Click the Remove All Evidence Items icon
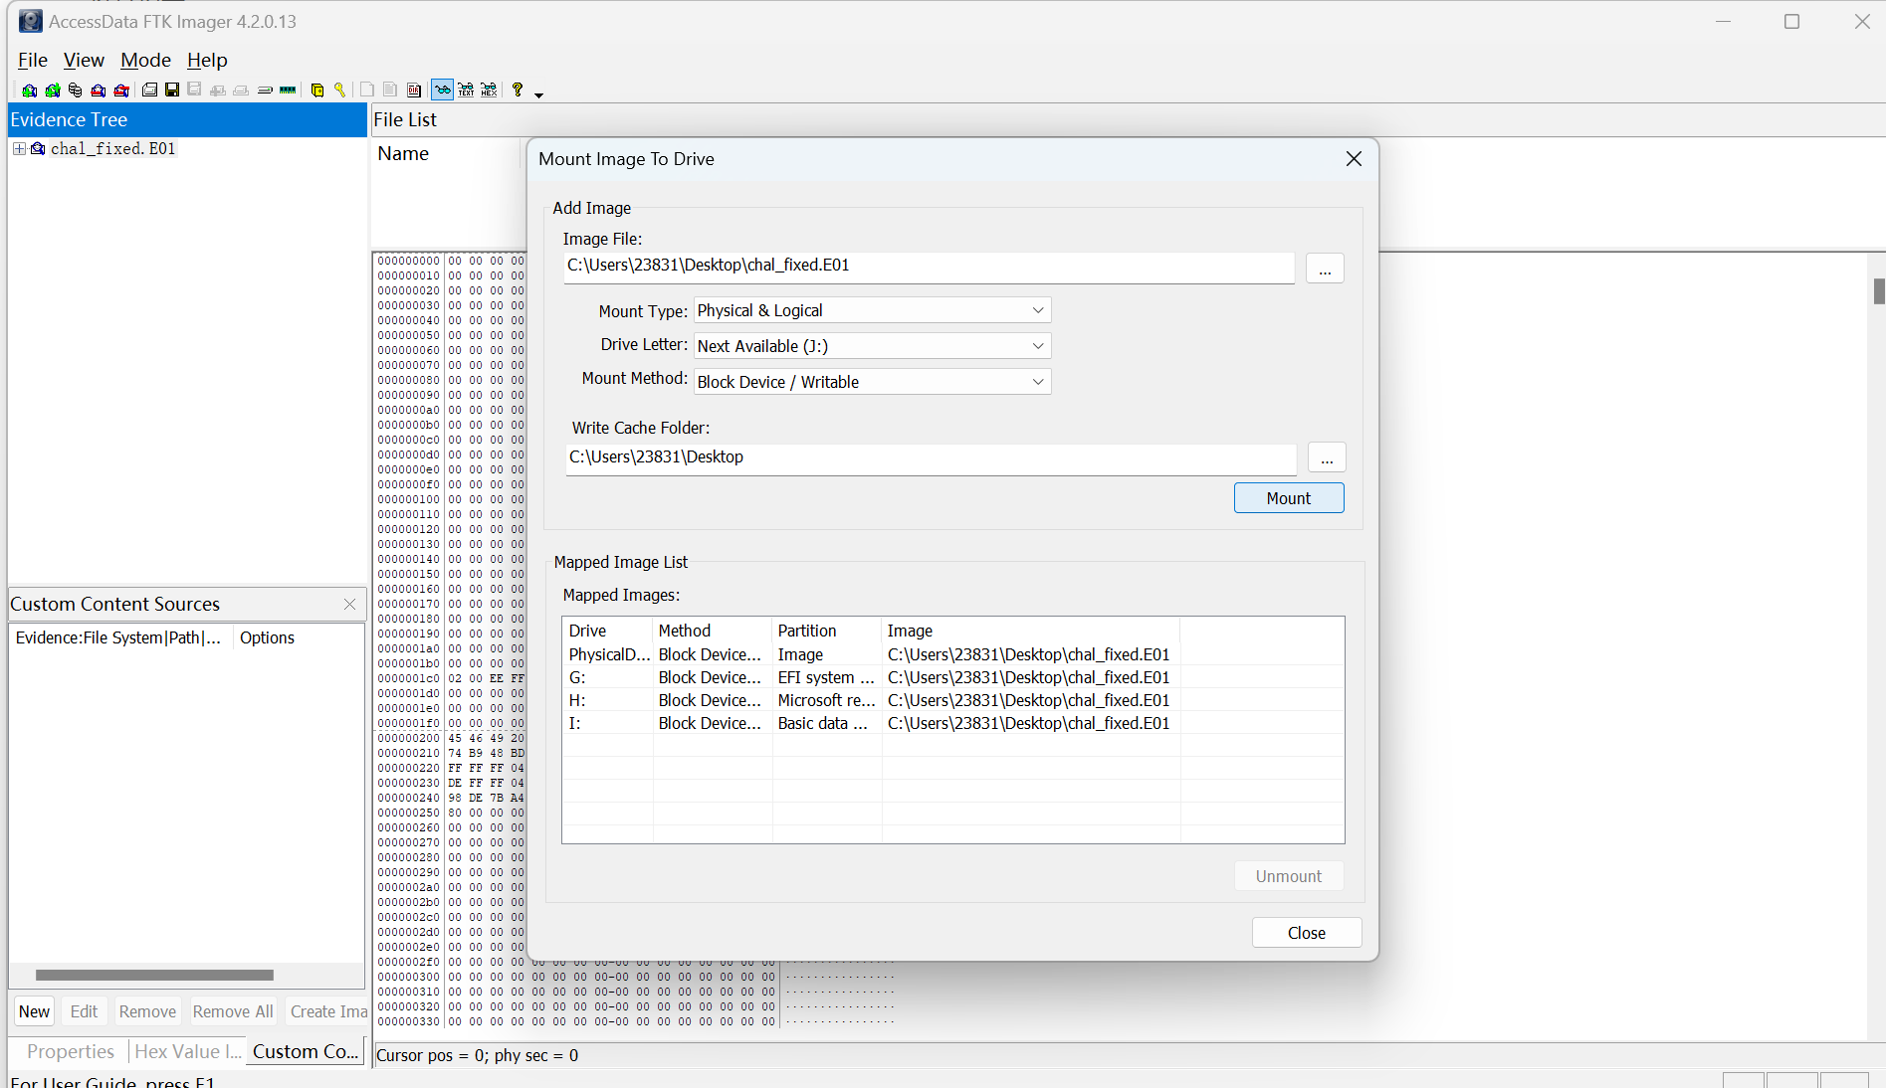 pos(120,91)
